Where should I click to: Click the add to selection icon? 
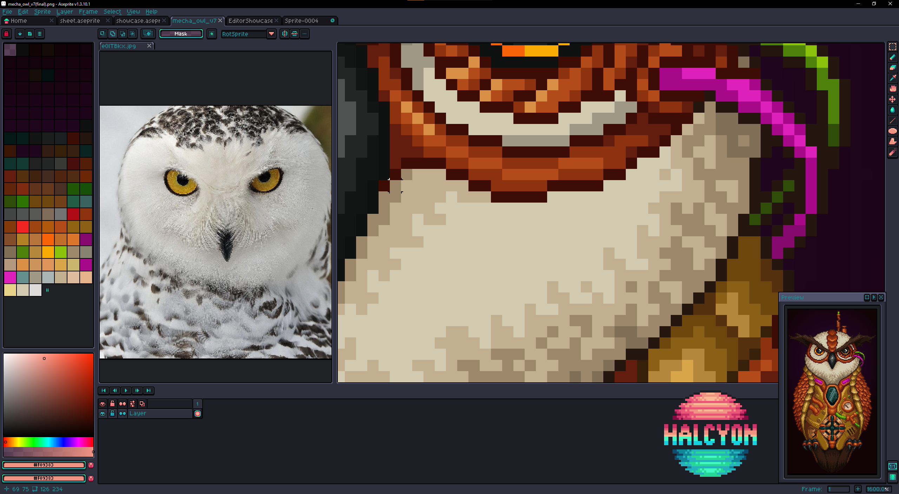click(x=113, y=34)
